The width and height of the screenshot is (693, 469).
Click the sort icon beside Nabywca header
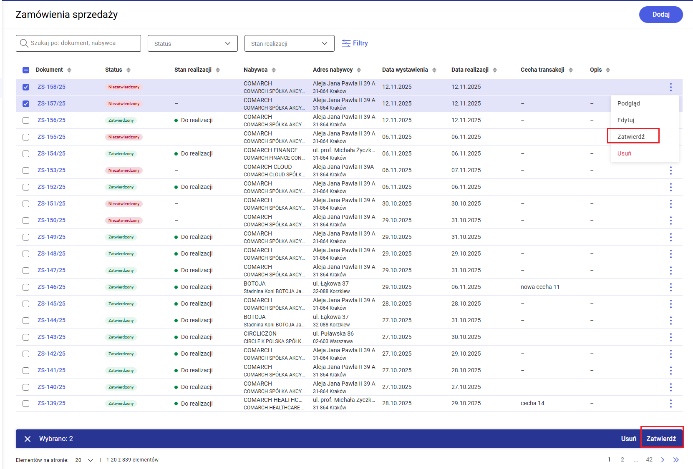pyautogui.click(x=274, y=70)
